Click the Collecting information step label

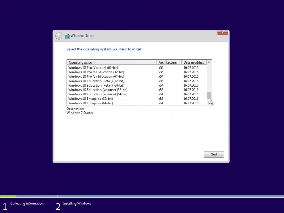[27, 203]
